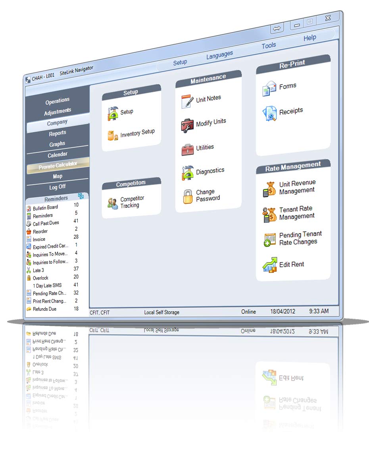Click the double-arrow resize button in title bar
This screenshot has height=456, width=369.
(277, 28)
